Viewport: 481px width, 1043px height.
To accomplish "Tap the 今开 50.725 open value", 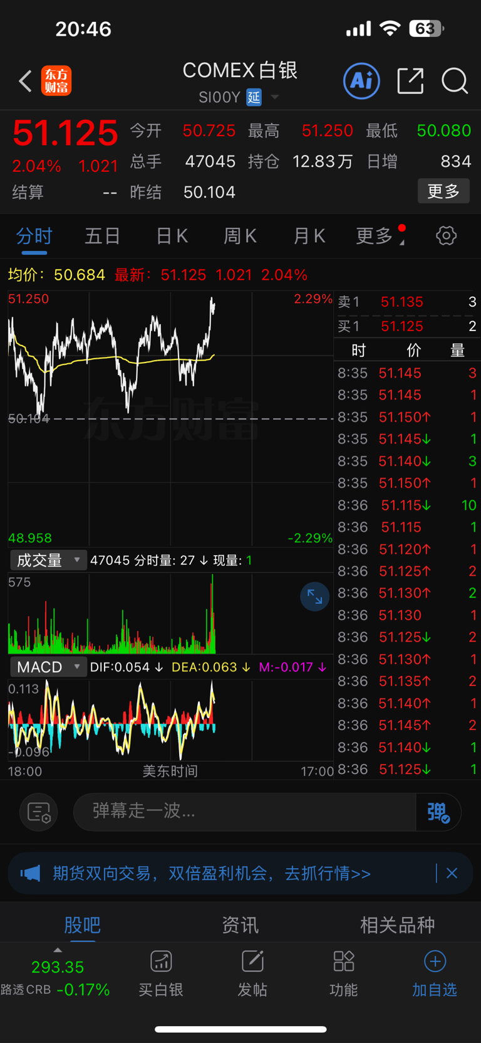I will click(209, 130).
